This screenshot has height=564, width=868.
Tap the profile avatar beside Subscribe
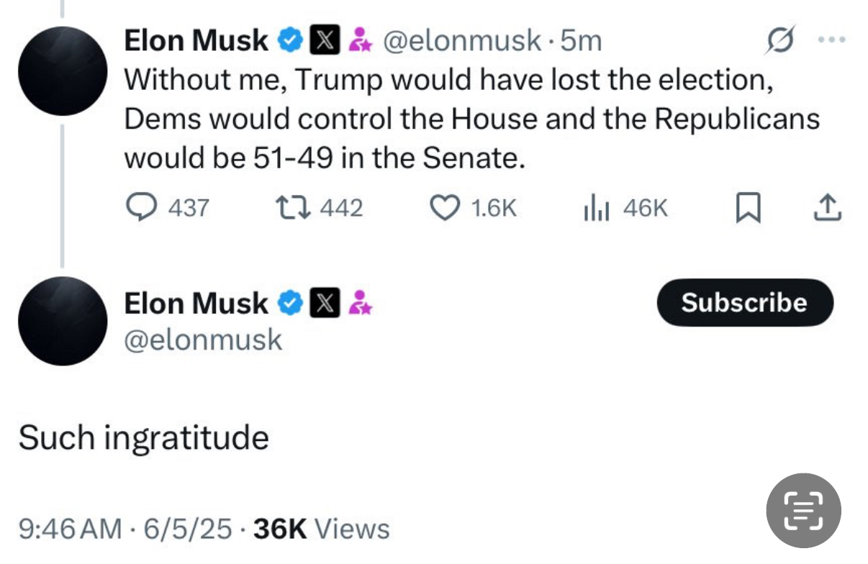pyautogui.click(x=63, y=321)
